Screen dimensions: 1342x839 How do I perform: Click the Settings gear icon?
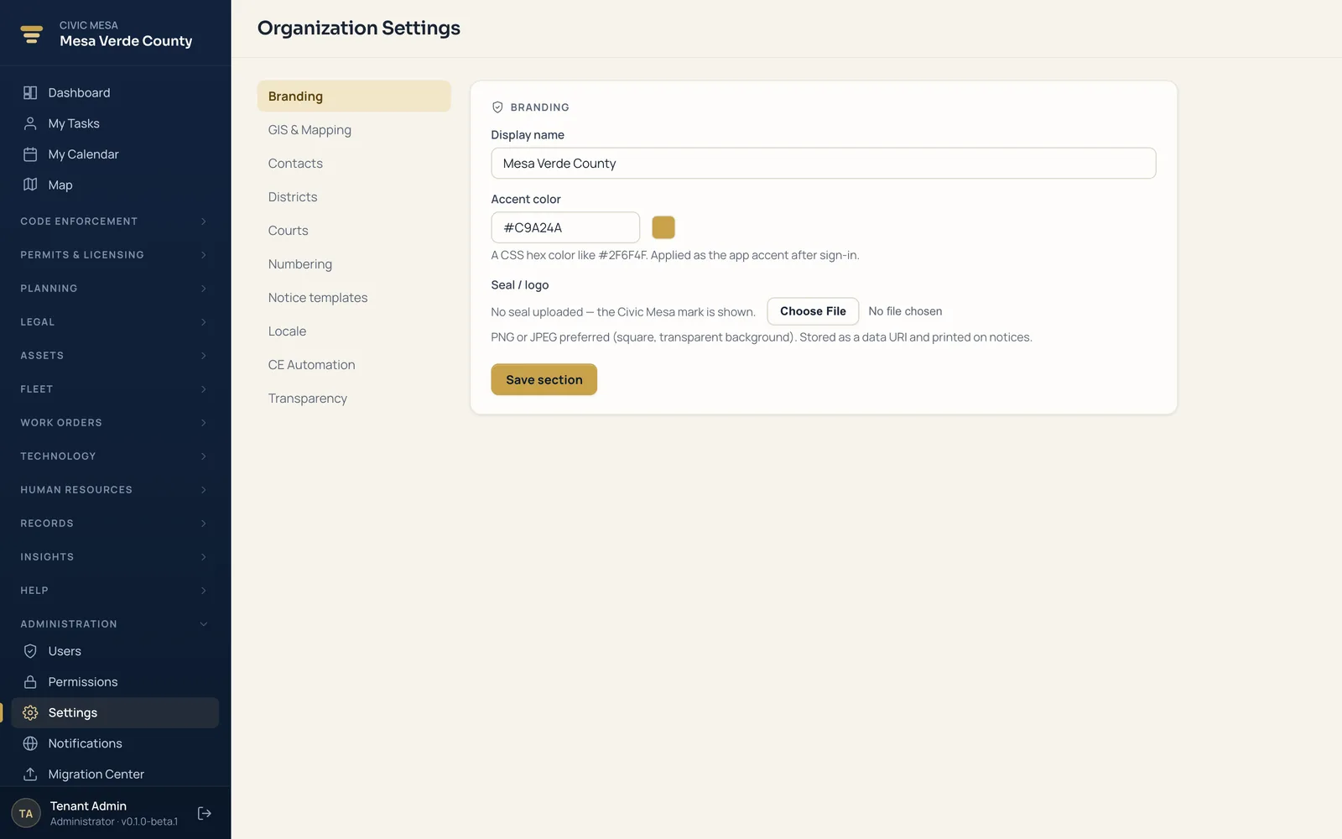[30, 712]
